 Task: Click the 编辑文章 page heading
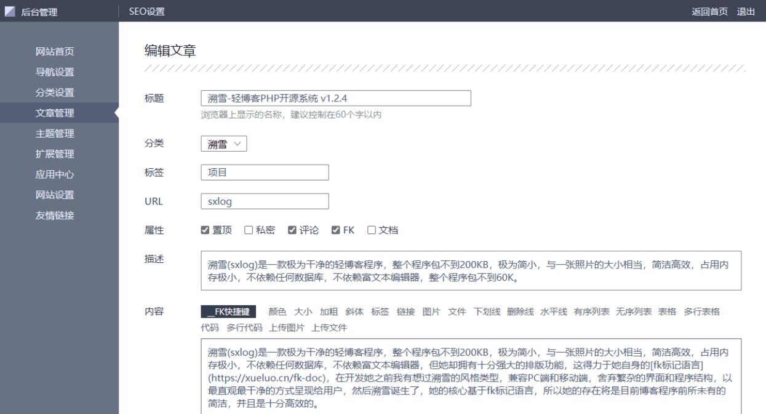click(x=170, y=52)
